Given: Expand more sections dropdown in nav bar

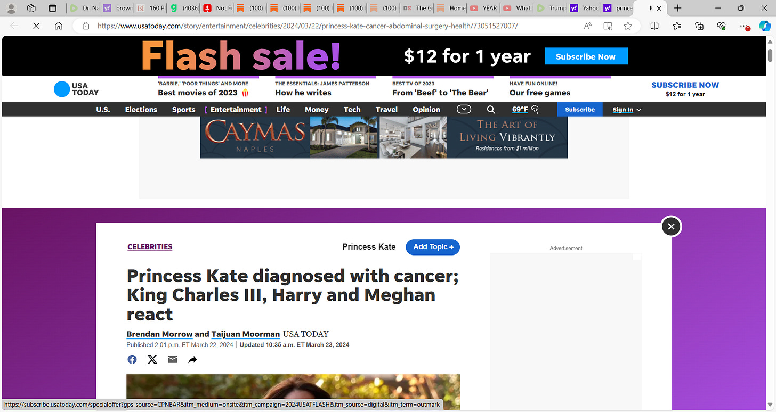Looking at the screenshot, I should pyautogui.click(x=464, y=109).
